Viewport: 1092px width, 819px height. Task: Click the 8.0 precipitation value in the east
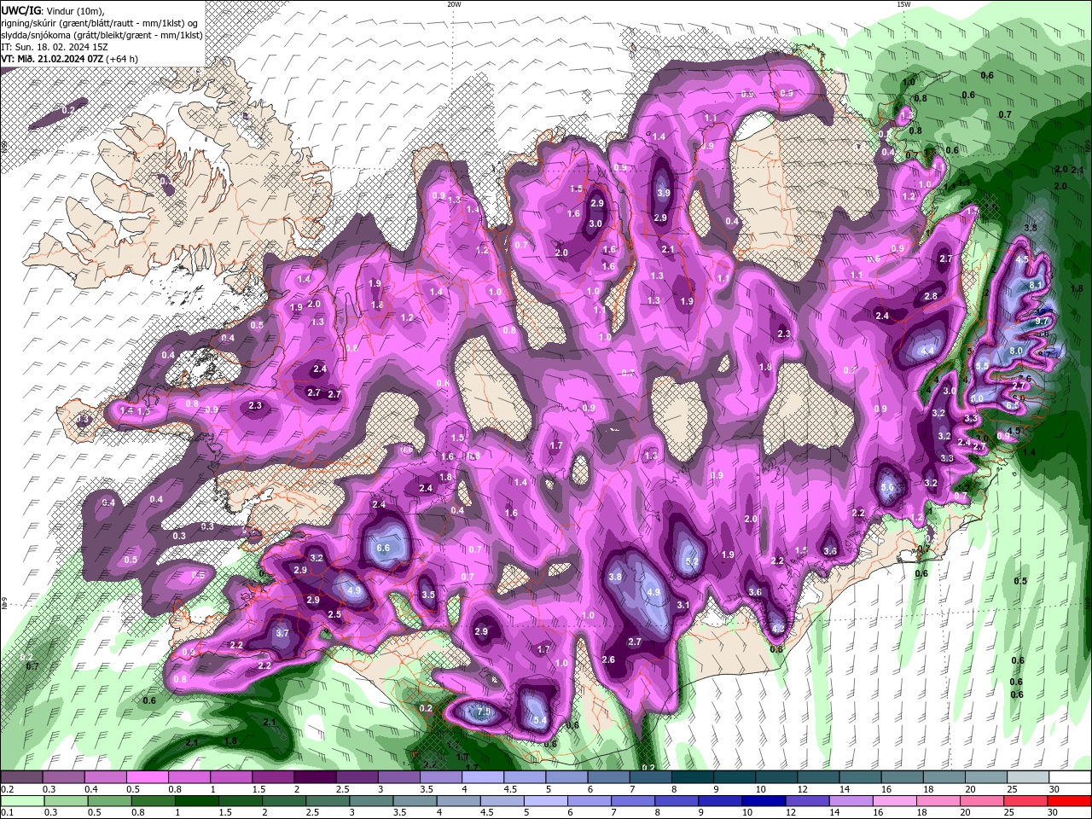(1016, 351)
